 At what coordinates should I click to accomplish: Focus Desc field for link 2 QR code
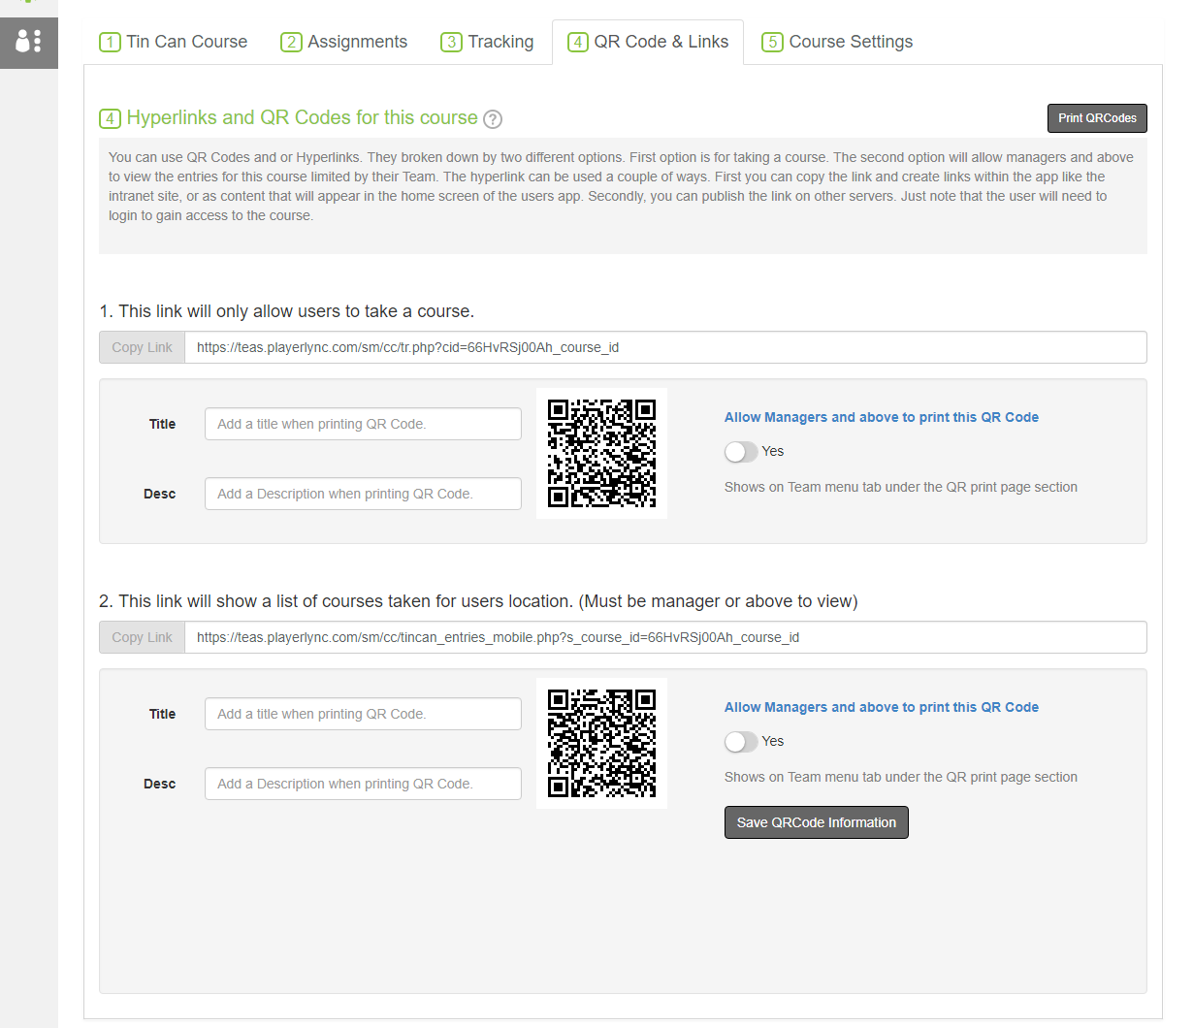363,784
